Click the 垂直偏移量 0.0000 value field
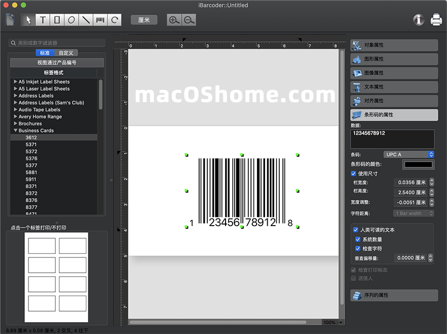 (x=410, y=258)
